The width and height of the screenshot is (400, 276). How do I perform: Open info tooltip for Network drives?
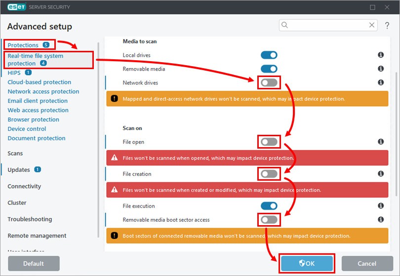pyautogui.click(x=381, y=83)
